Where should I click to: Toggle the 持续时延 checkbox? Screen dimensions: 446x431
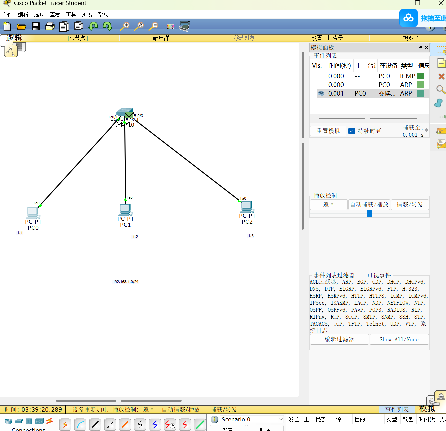pos(352,131)
